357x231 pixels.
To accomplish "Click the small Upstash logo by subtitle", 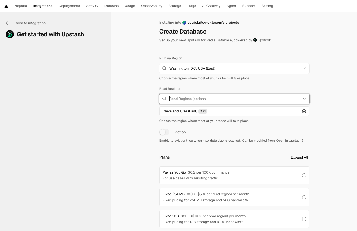I will pos(255,40).
